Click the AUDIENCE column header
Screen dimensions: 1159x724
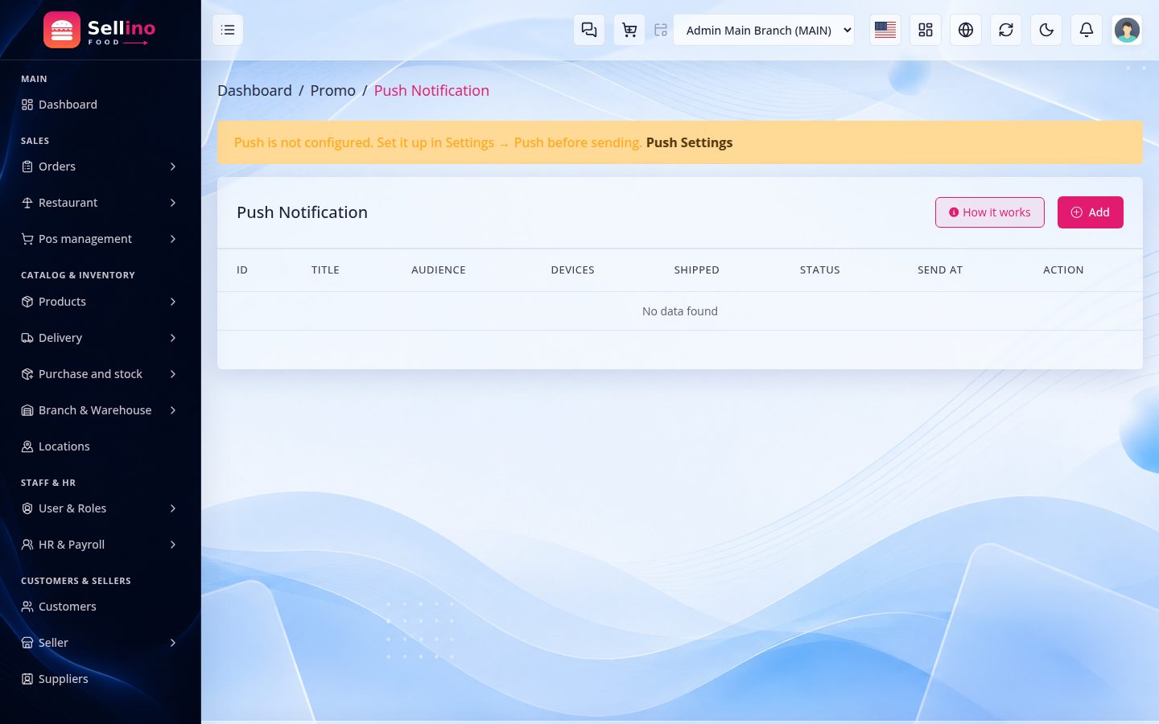pos(439,270)
